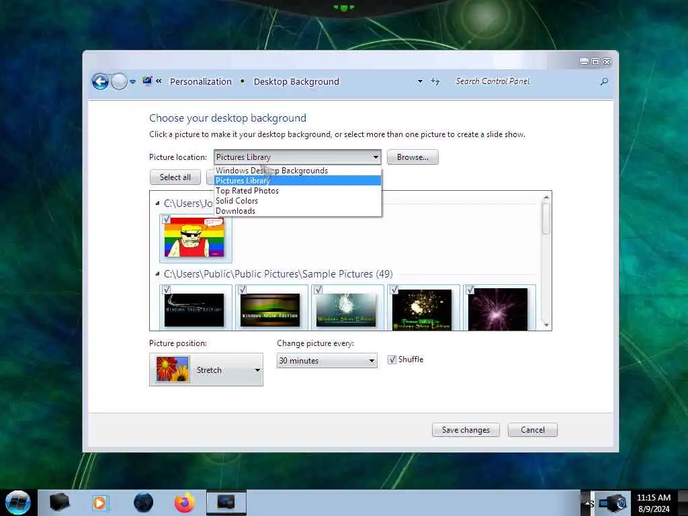Open the 30 minutes interval dropdown
688x516 pixels.
click(x=327, y=361)
